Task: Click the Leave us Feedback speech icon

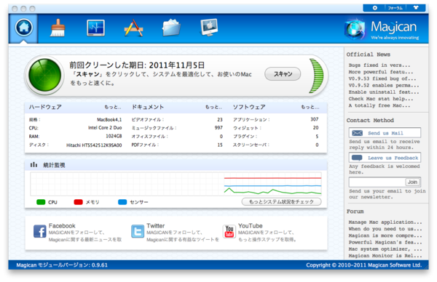Action: point(357,158)
